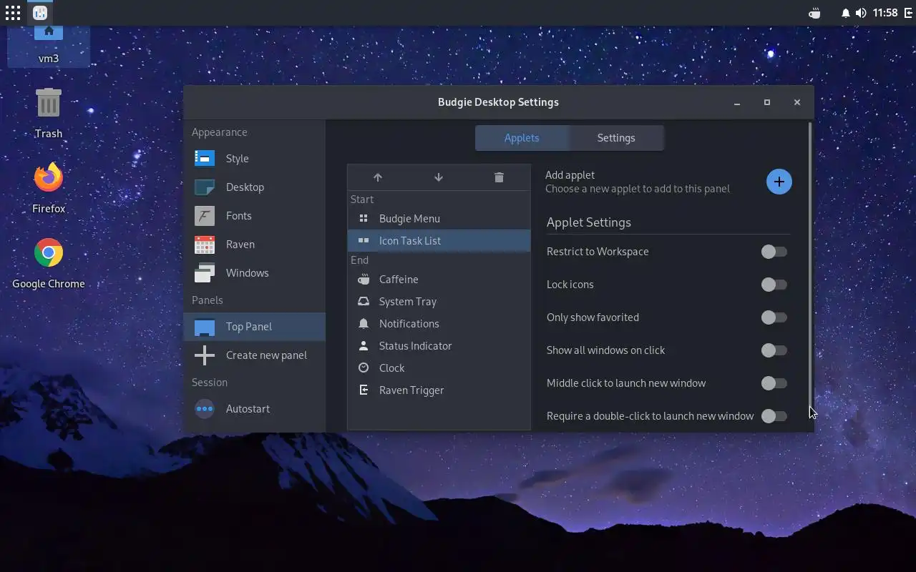
Task: Select the Budgie Menu applet icon
Action: [x=364, y=219]
